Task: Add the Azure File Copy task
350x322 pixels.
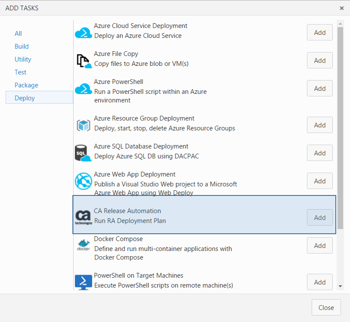Action: click(x=320, y=60)
